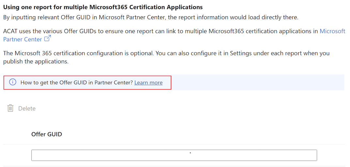Click the small dot inside GUID field
The width and height of the screenshot is (350, 167).
(190, 153)
